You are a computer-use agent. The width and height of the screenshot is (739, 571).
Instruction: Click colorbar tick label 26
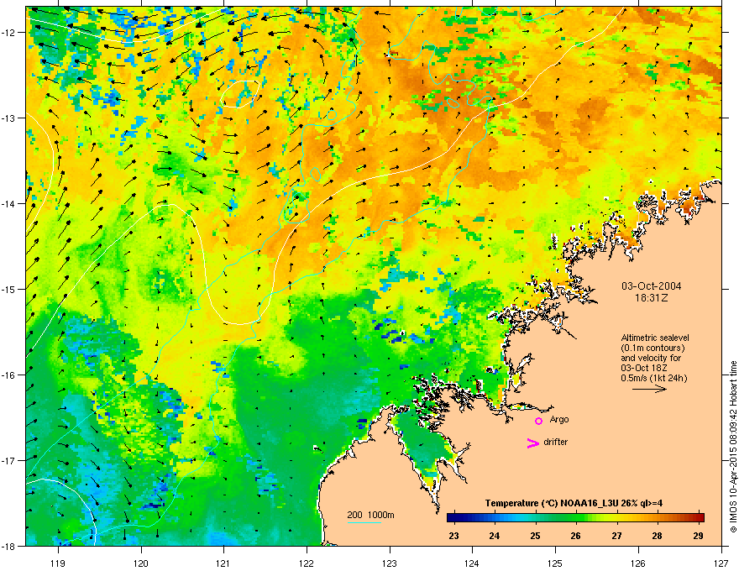pyautogui.click(x=575, y=536)
